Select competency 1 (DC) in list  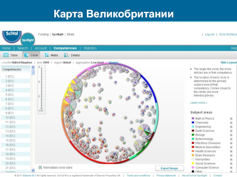[16, 76]
